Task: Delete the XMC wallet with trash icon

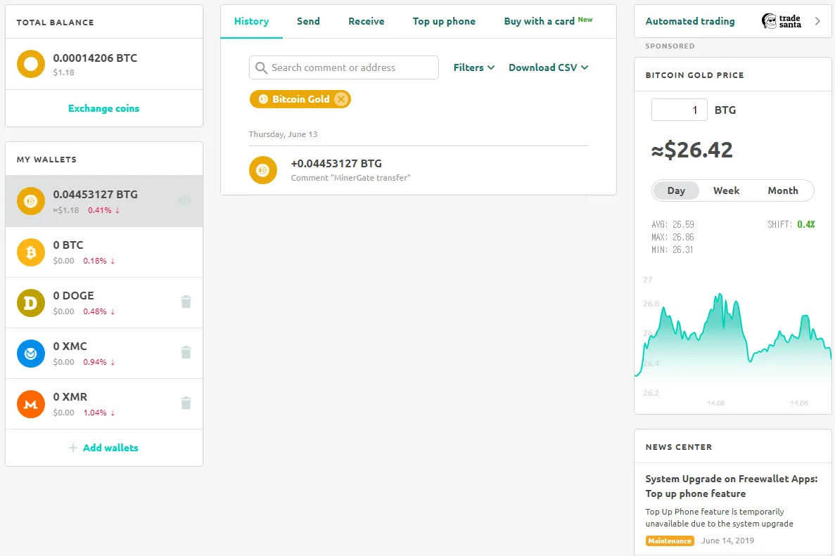Action: (x=186, y=352)
